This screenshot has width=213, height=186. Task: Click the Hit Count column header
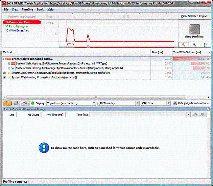33,115
